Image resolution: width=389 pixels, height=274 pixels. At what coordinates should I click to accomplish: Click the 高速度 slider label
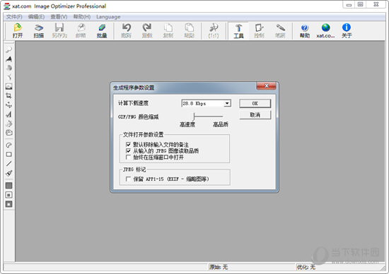pyautogui.click(x=187, y=124)
